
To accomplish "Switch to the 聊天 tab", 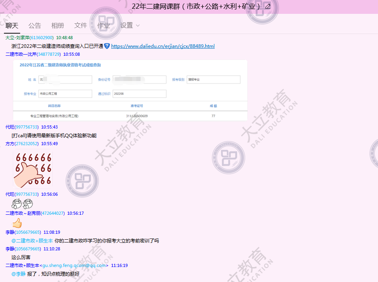I will coord(12,25).
